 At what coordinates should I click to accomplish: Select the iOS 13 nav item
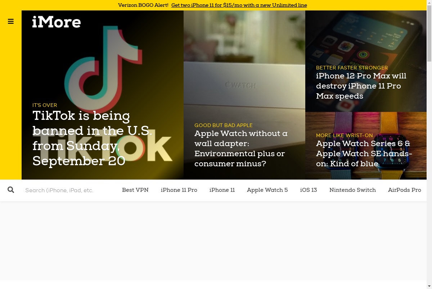(x=309, y=190)
